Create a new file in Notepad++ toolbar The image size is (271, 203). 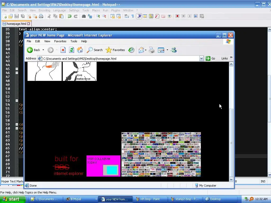[x=5, y=16]
